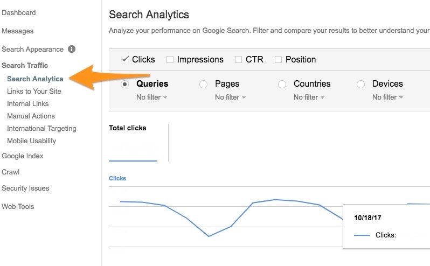Enable the Impressions checkbox
The image size is (430, 266).
[170, 59]
